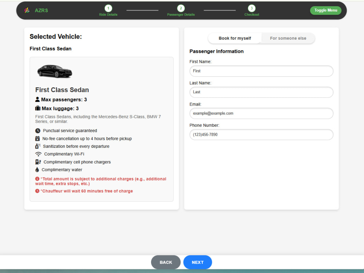Click No-fee cancellation up to 4 hours text
The width and height of the screenshot is (364, 273).
[x=87, y=139]
